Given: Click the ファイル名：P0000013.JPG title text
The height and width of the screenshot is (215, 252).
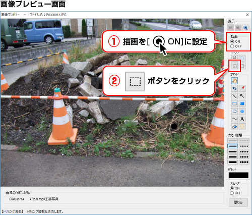Looking at the screenshot, I should (x=48, y=15).
